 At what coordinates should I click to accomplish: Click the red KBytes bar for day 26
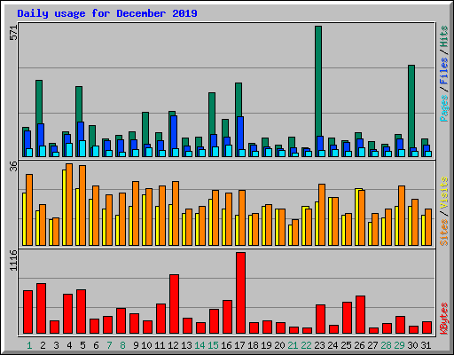360,315
